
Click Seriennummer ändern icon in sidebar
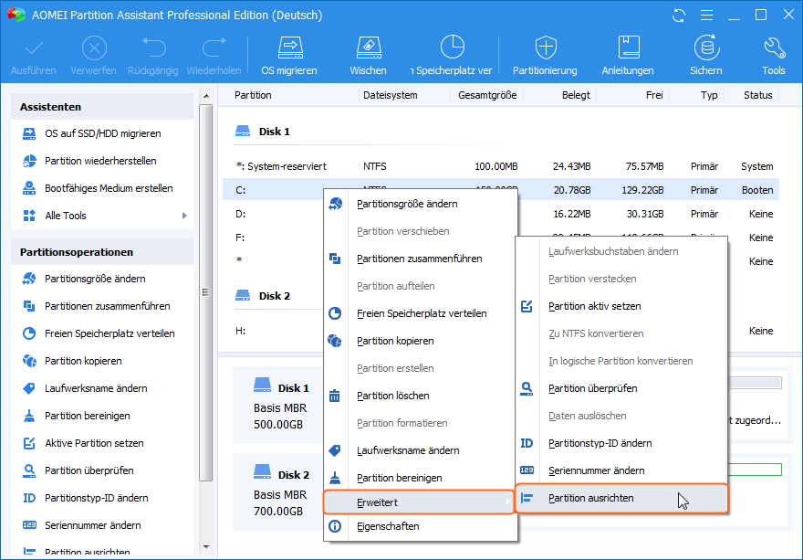(x=29, y=525)
